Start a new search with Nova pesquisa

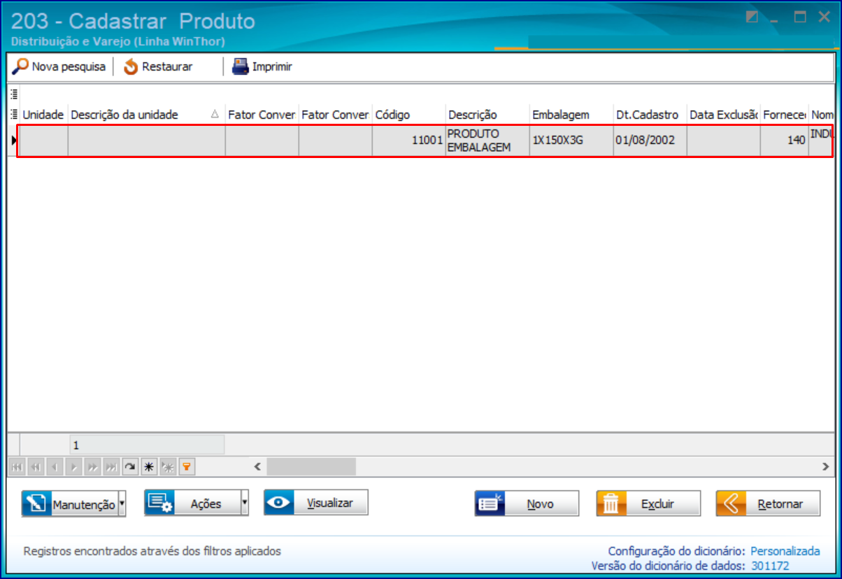point(59,67)
